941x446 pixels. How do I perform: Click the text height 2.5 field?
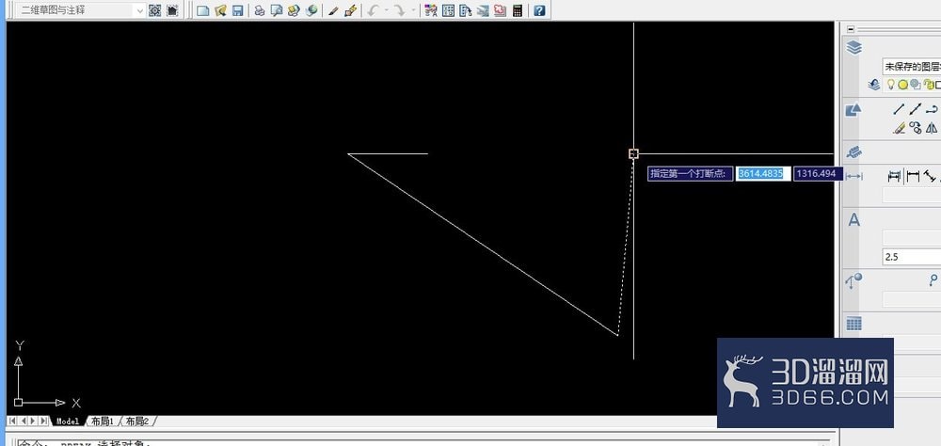coord(911,257)
